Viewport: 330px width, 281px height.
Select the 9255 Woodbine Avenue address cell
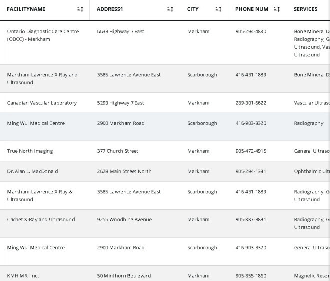point(124,219)
